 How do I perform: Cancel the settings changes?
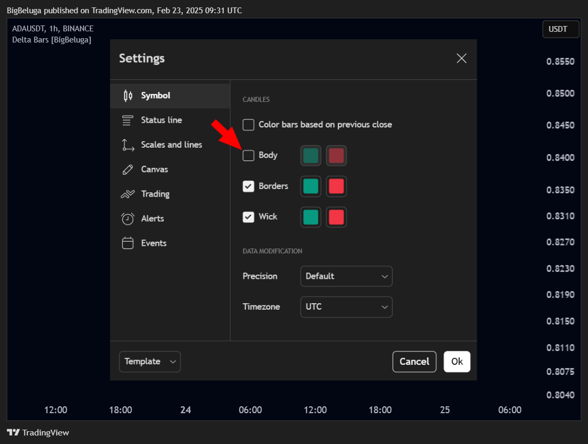[414, 362]
